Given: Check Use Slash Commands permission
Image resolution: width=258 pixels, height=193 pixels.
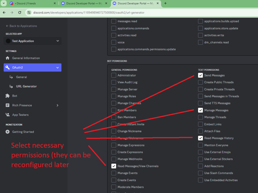Looking at the screenshot, I should coord(200,173).
